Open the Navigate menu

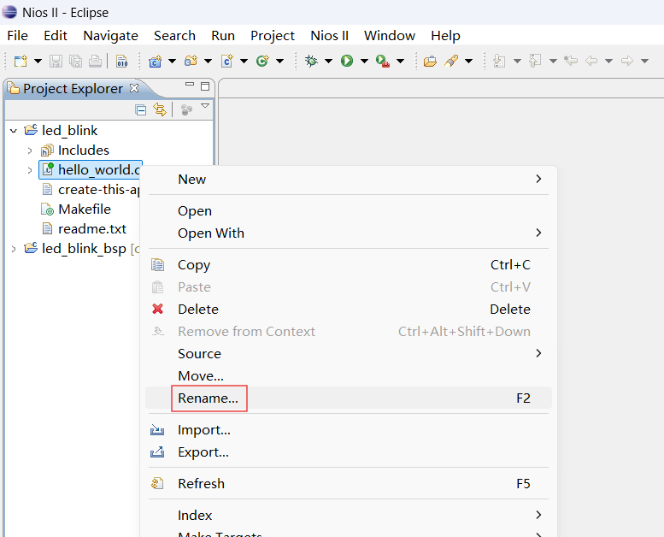[110, 36]
